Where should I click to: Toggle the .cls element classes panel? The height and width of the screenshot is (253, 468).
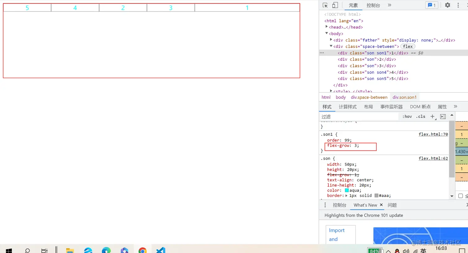421,117
